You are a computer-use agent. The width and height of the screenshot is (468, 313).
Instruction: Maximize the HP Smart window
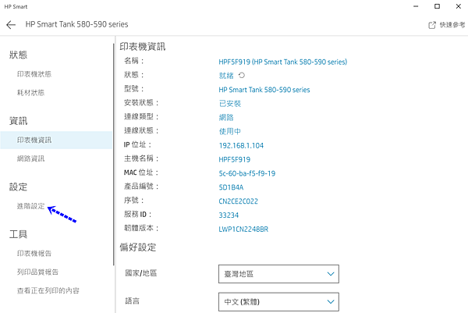pos(437,6)
